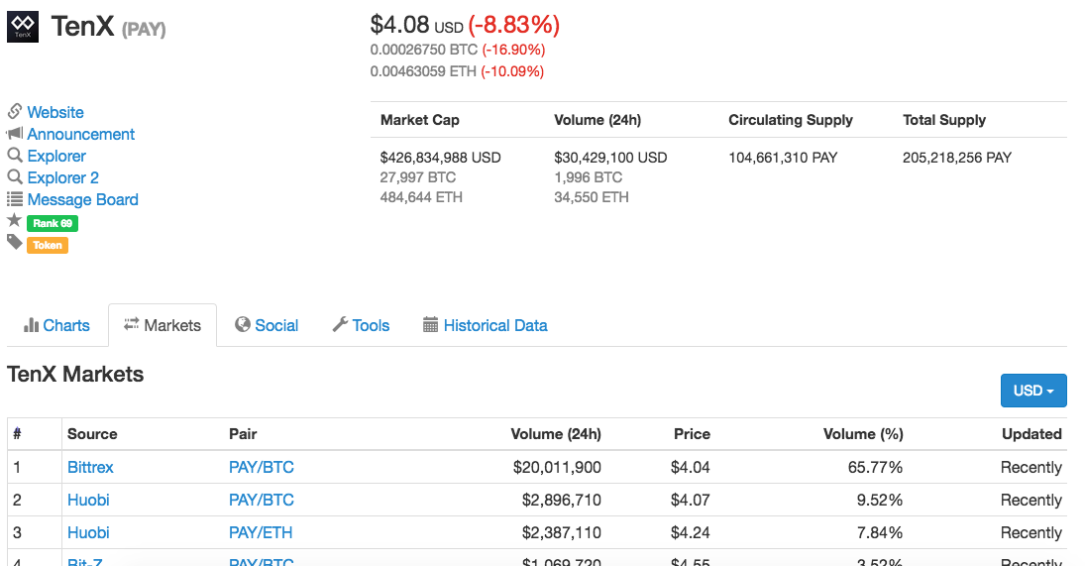Screen dimensions: 1085x566
Task: Click the 0.00463059 ETH price
Action: point(423,71)
